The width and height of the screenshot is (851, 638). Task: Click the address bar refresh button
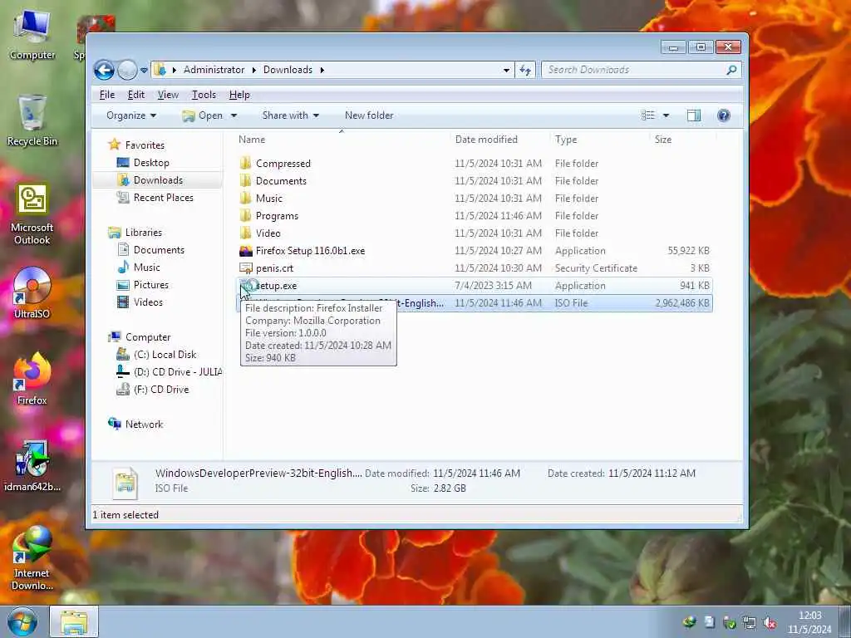(525, 70)
